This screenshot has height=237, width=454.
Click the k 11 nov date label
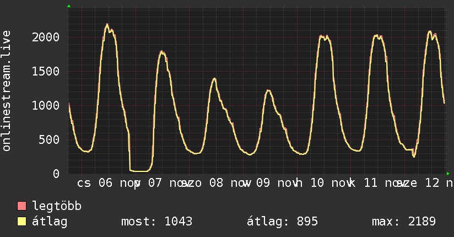click(x=375, y=183)
